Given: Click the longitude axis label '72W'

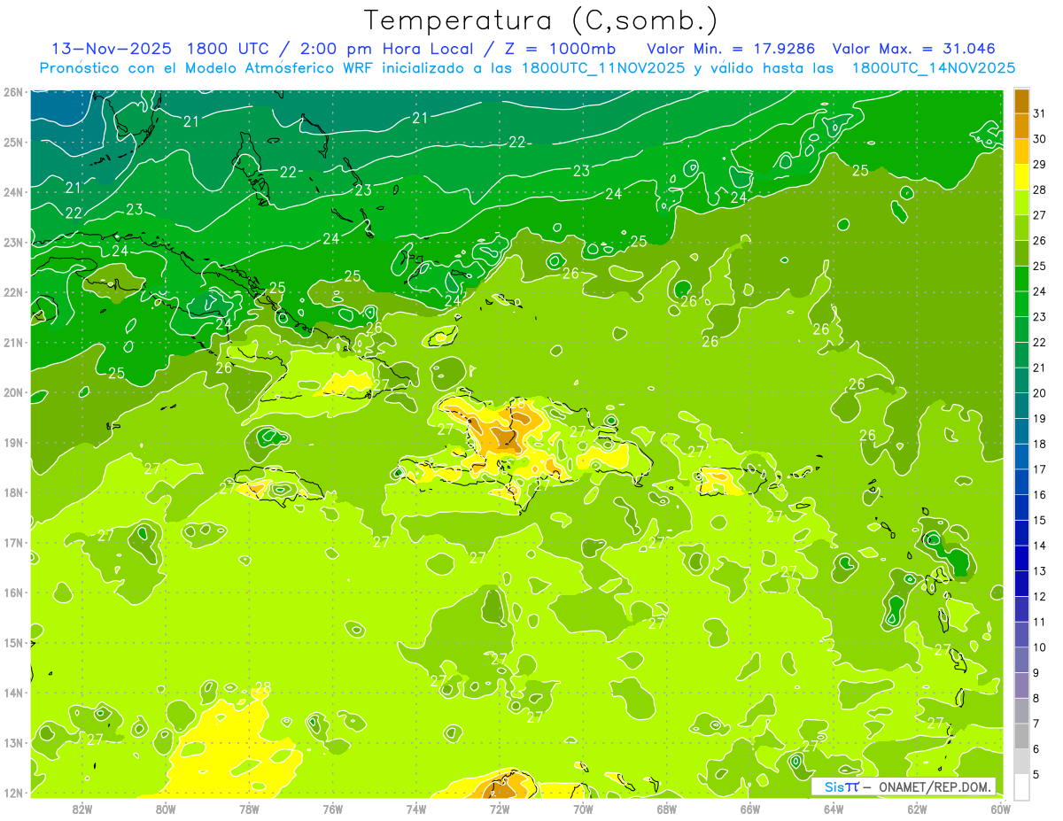Looking at the screenshot, I should click(500, 809).
